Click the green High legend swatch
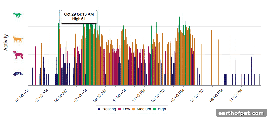This screenshot has height=118, width=267. pyautogui.click(x=154, y=109)
